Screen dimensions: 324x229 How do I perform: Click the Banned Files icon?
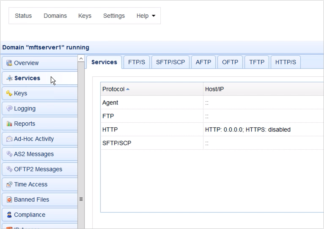click(9, 199)
